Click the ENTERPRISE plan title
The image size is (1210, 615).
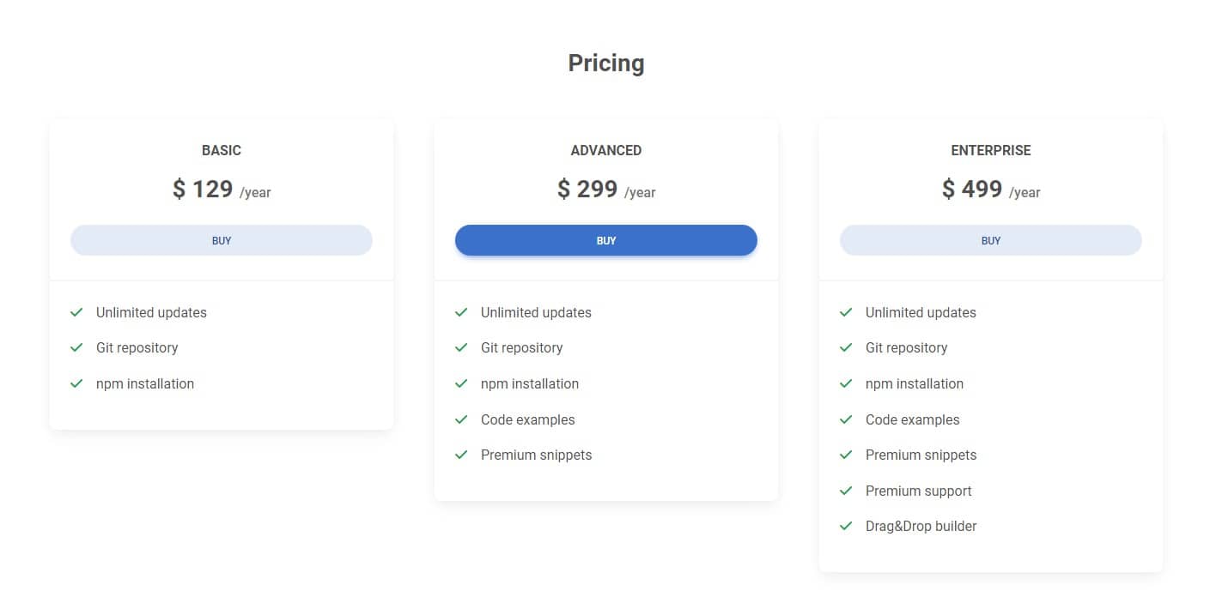(990, 150)
